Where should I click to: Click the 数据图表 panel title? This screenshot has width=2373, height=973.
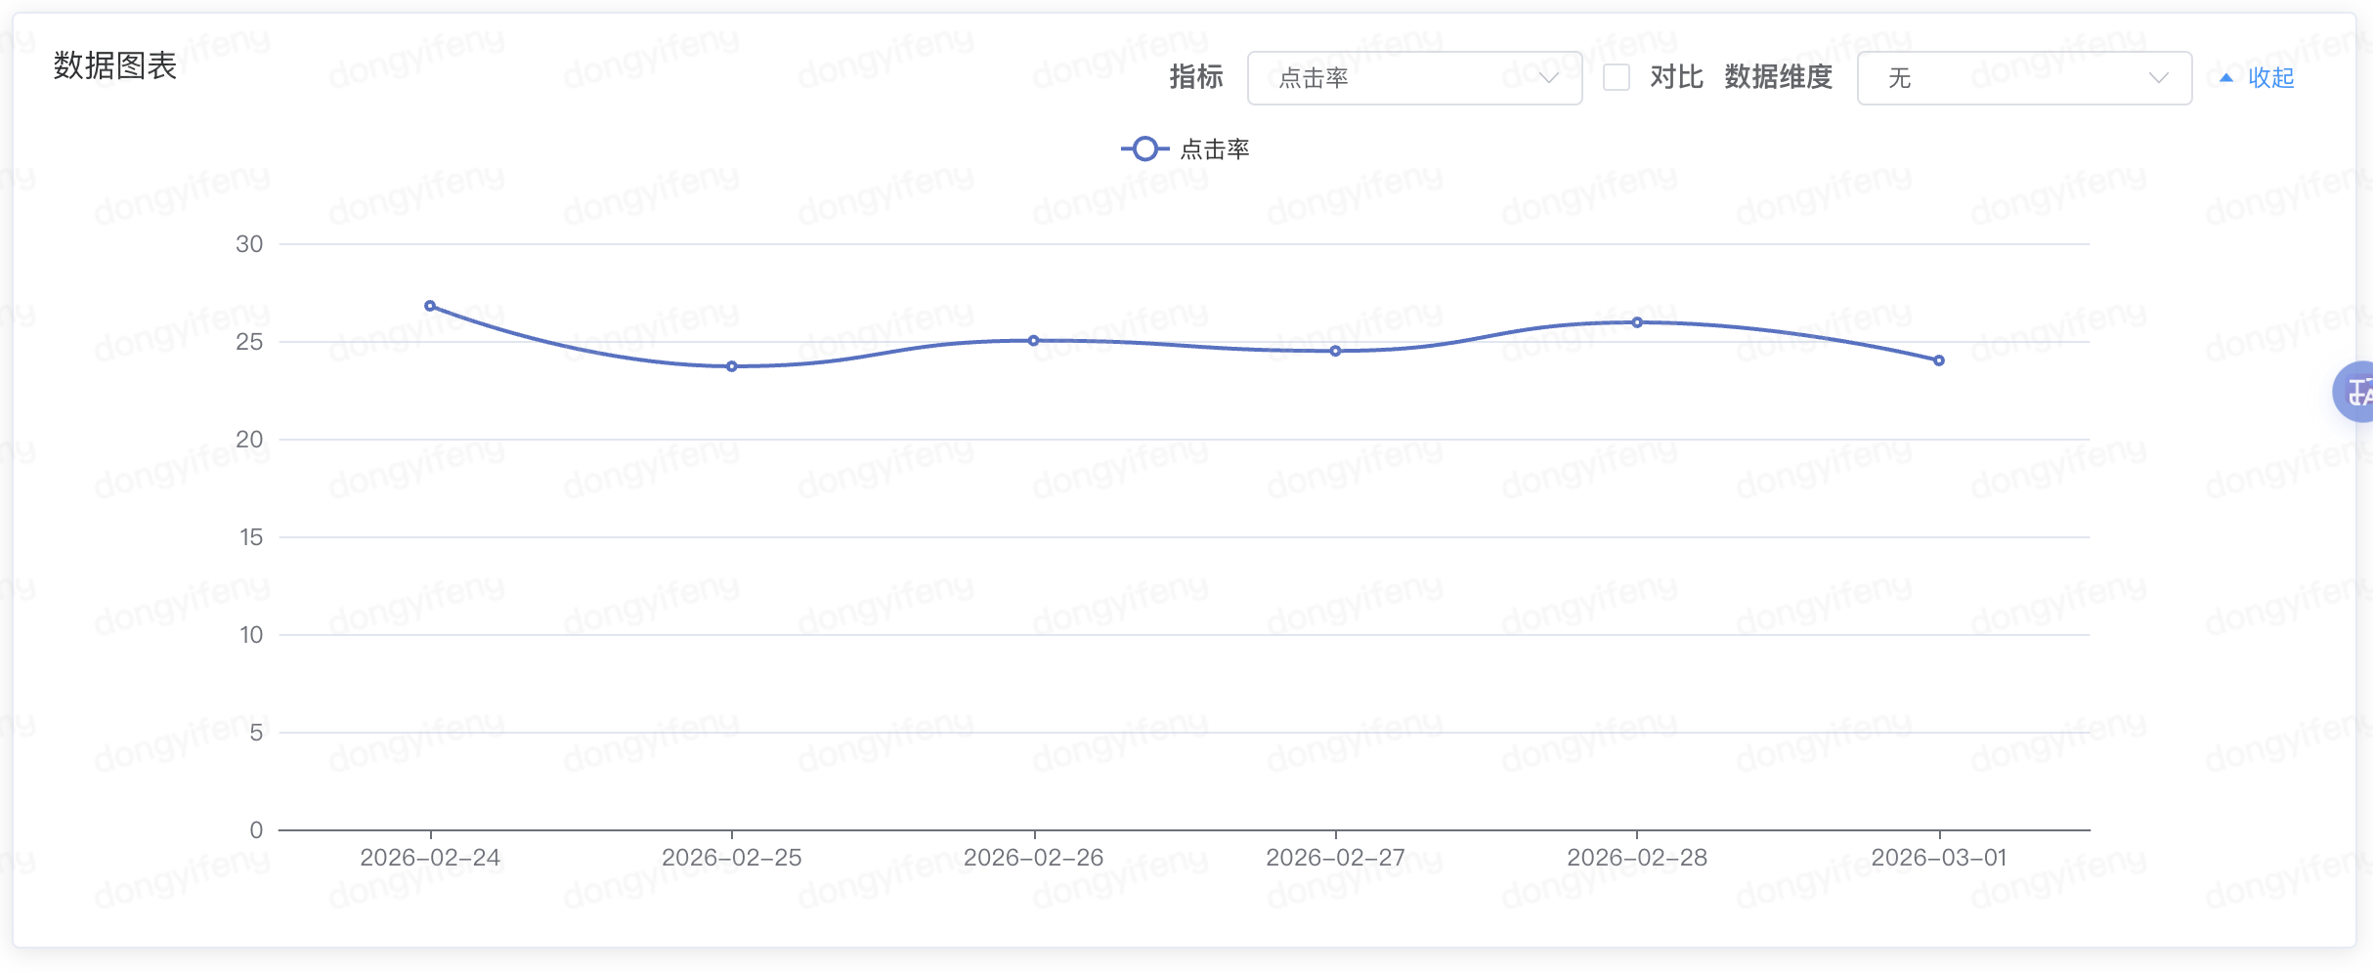pos(114,66)
